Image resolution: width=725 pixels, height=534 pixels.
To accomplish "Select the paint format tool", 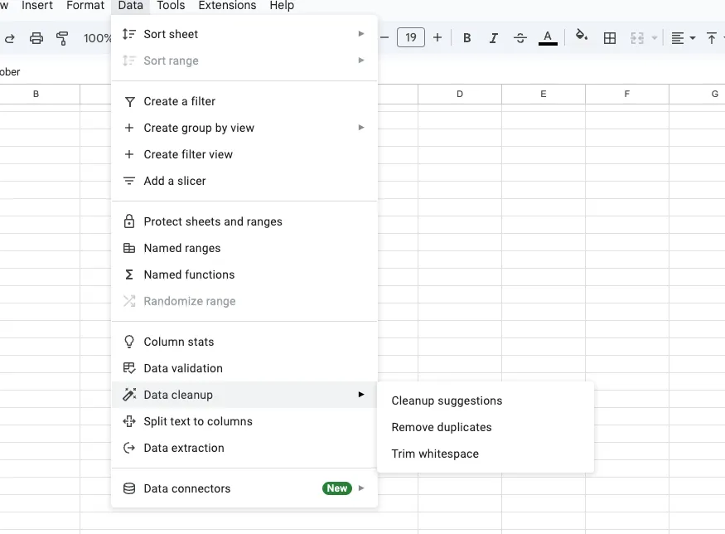I will point(62,37).
